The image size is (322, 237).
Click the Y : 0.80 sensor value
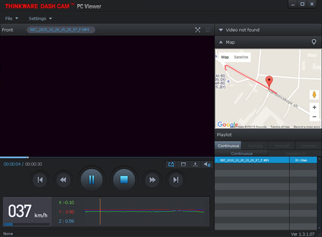(x=67, y=212)
